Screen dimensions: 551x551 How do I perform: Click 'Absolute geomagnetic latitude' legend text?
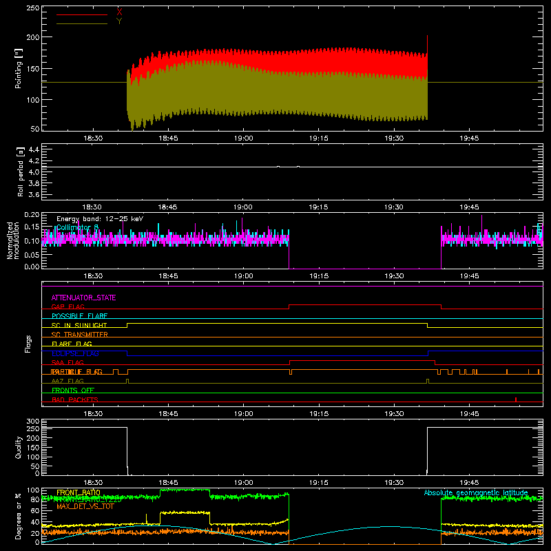(476, 492)
